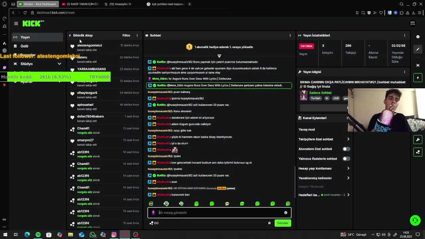Click the Sadece Sohbet category thumbnail
The width and height of the screenshot is (425, 239).
(303, 95)
